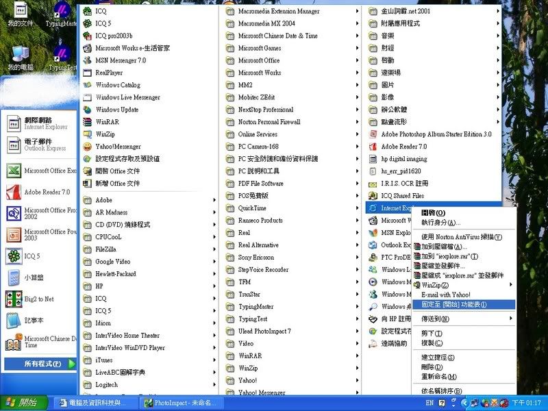
Task: Click the I.R.I.S. OCR 註冊 icon
Action: pyautogui.click(x=373, y=184)
